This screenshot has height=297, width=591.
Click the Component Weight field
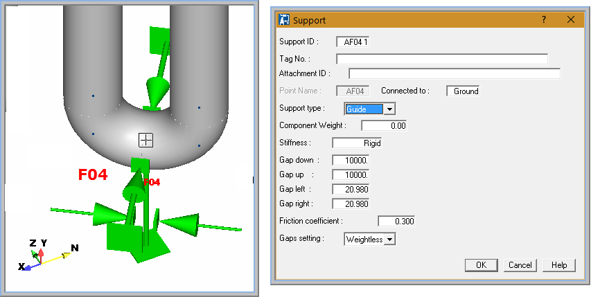click(384, 126)
